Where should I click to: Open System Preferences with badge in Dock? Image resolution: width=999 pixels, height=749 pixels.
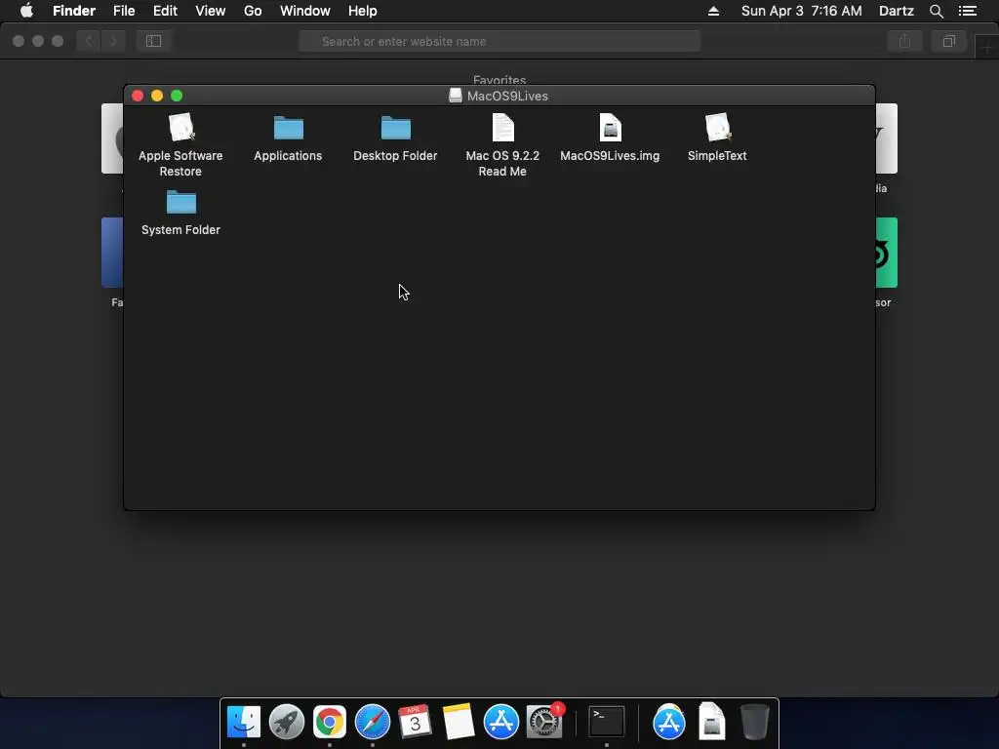pyautogui.click(x=544, y=722)
